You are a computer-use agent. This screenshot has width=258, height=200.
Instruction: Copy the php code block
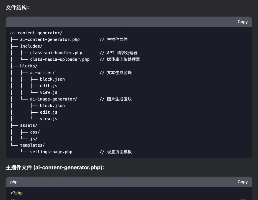point(242,182)
